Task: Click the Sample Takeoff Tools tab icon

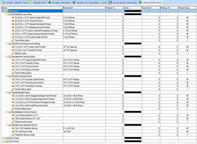Action: [4, 2]
